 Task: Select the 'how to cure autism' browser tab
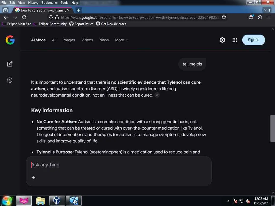point(42,10)
